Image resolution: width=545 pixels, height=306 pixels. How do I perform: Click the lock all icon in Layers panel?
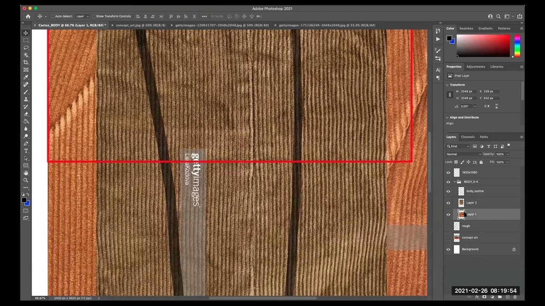pos(481,162)
